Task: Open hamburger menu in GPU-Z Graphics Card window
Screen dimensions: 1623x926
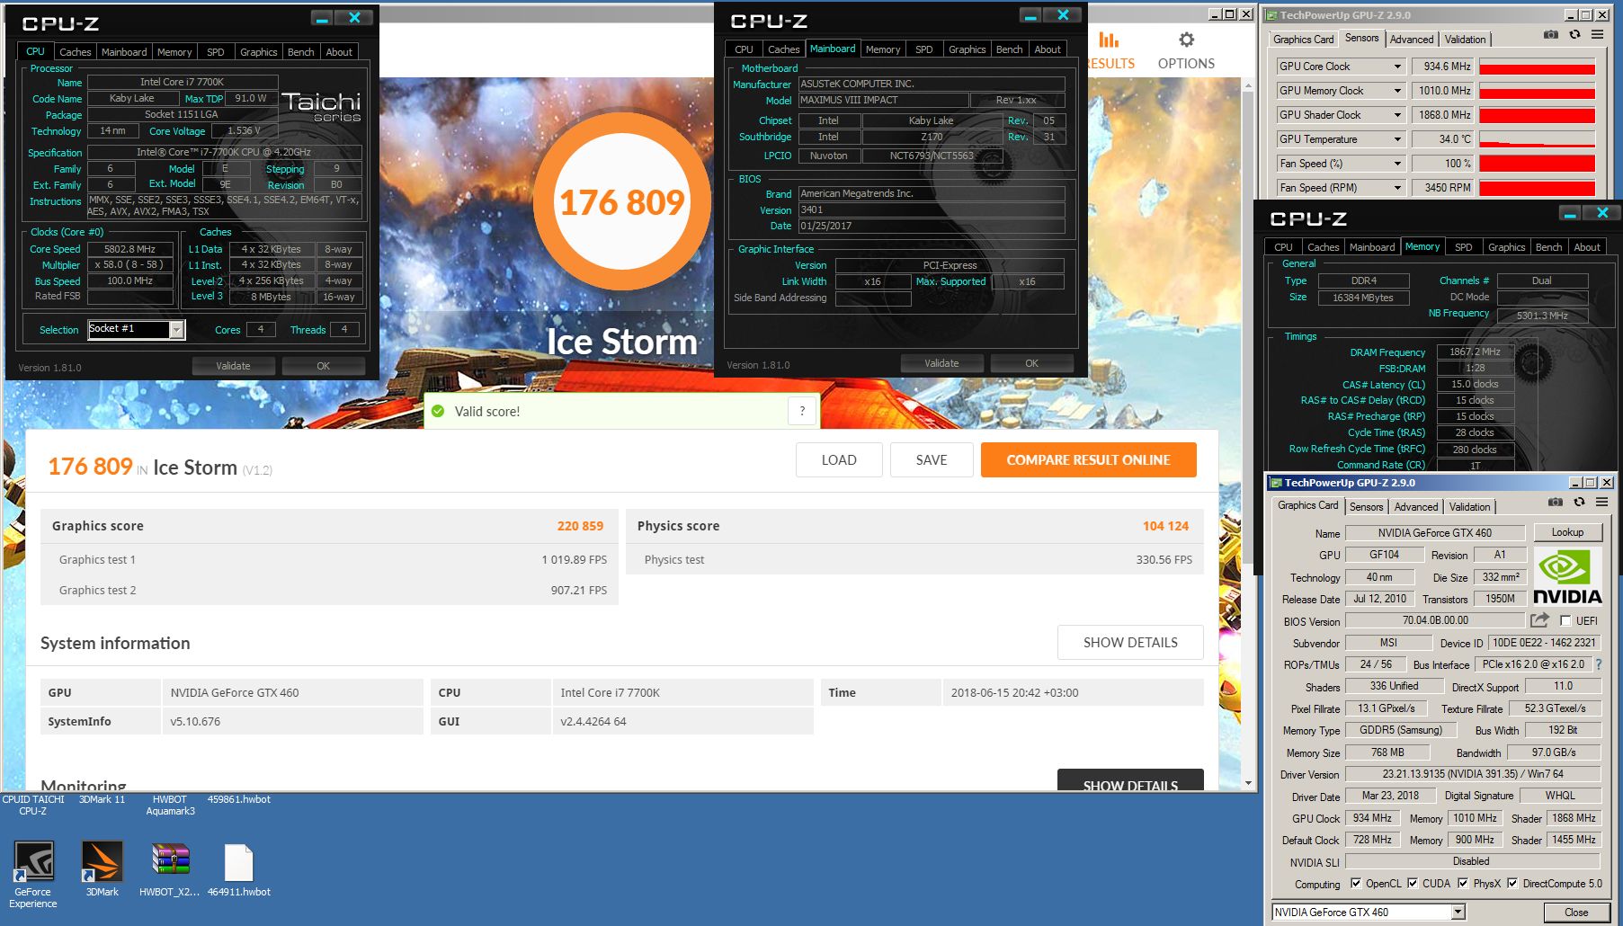Action: click(x=1602, y=503)
